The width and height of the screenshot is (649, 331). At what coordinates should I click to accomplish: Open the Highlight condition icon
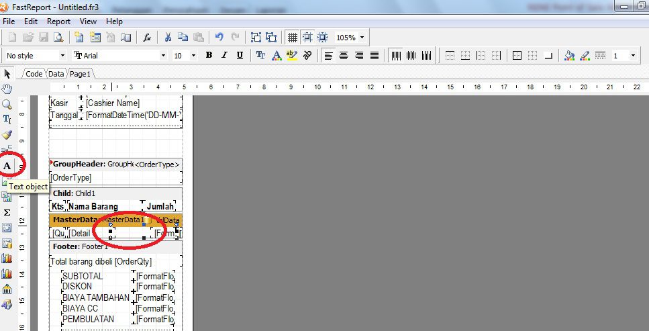point(292,56)
